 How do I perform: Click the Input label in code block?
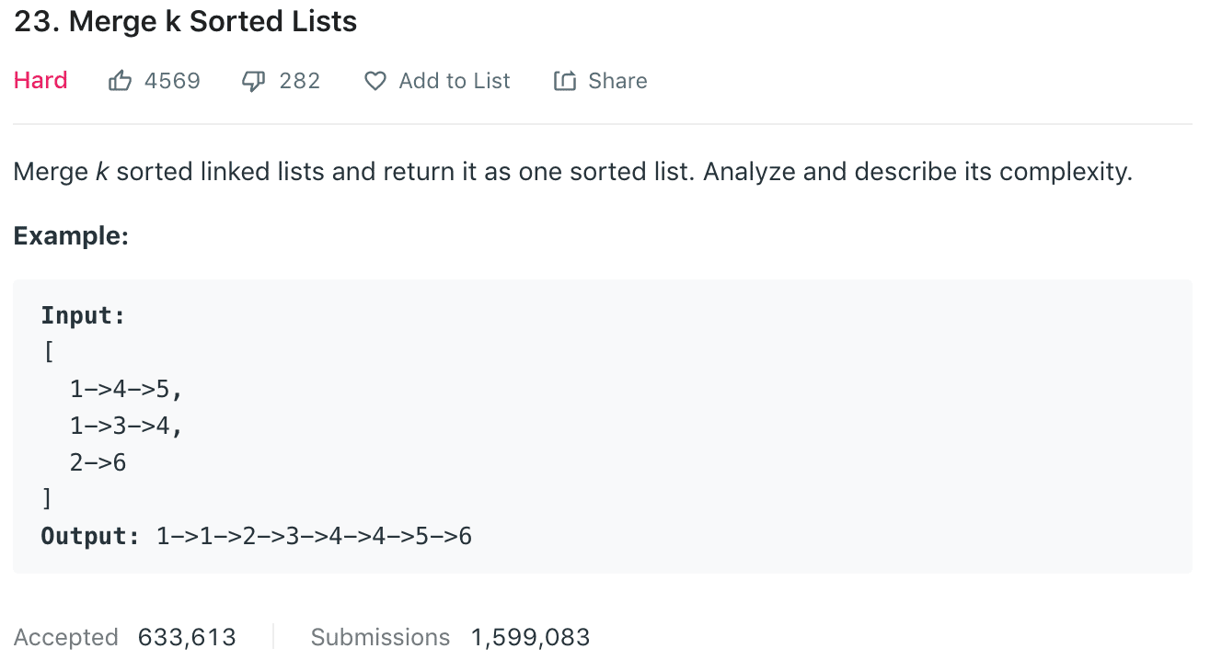pos(83,316)
